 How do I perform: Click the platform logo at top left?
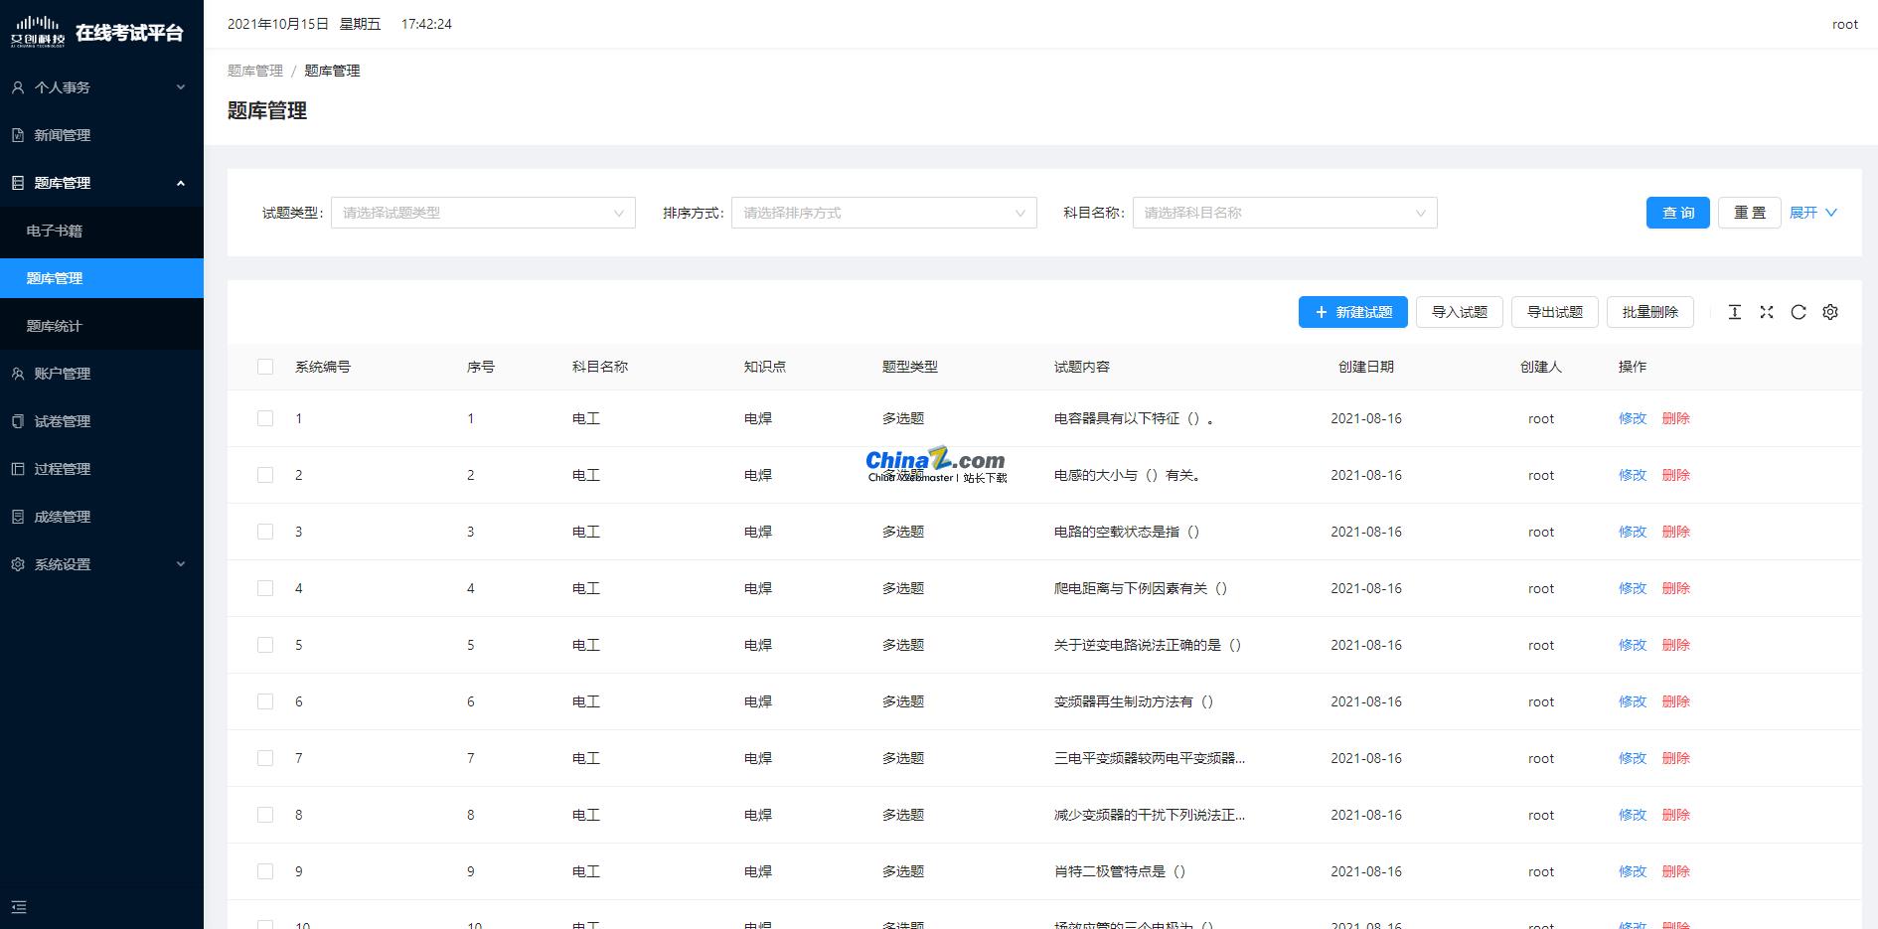(x=38, y=31)
